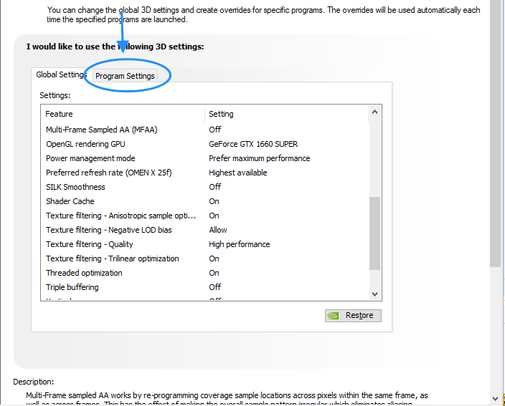
Task: Click the NVIDIA logo on Restore button
Action: coord(334,315)
